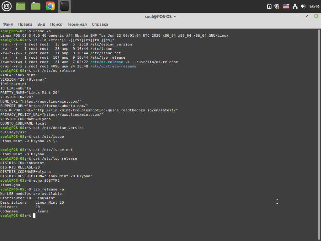Click the show desktop panel icon
Screen dimensions: 321x241
pos(21,6)
